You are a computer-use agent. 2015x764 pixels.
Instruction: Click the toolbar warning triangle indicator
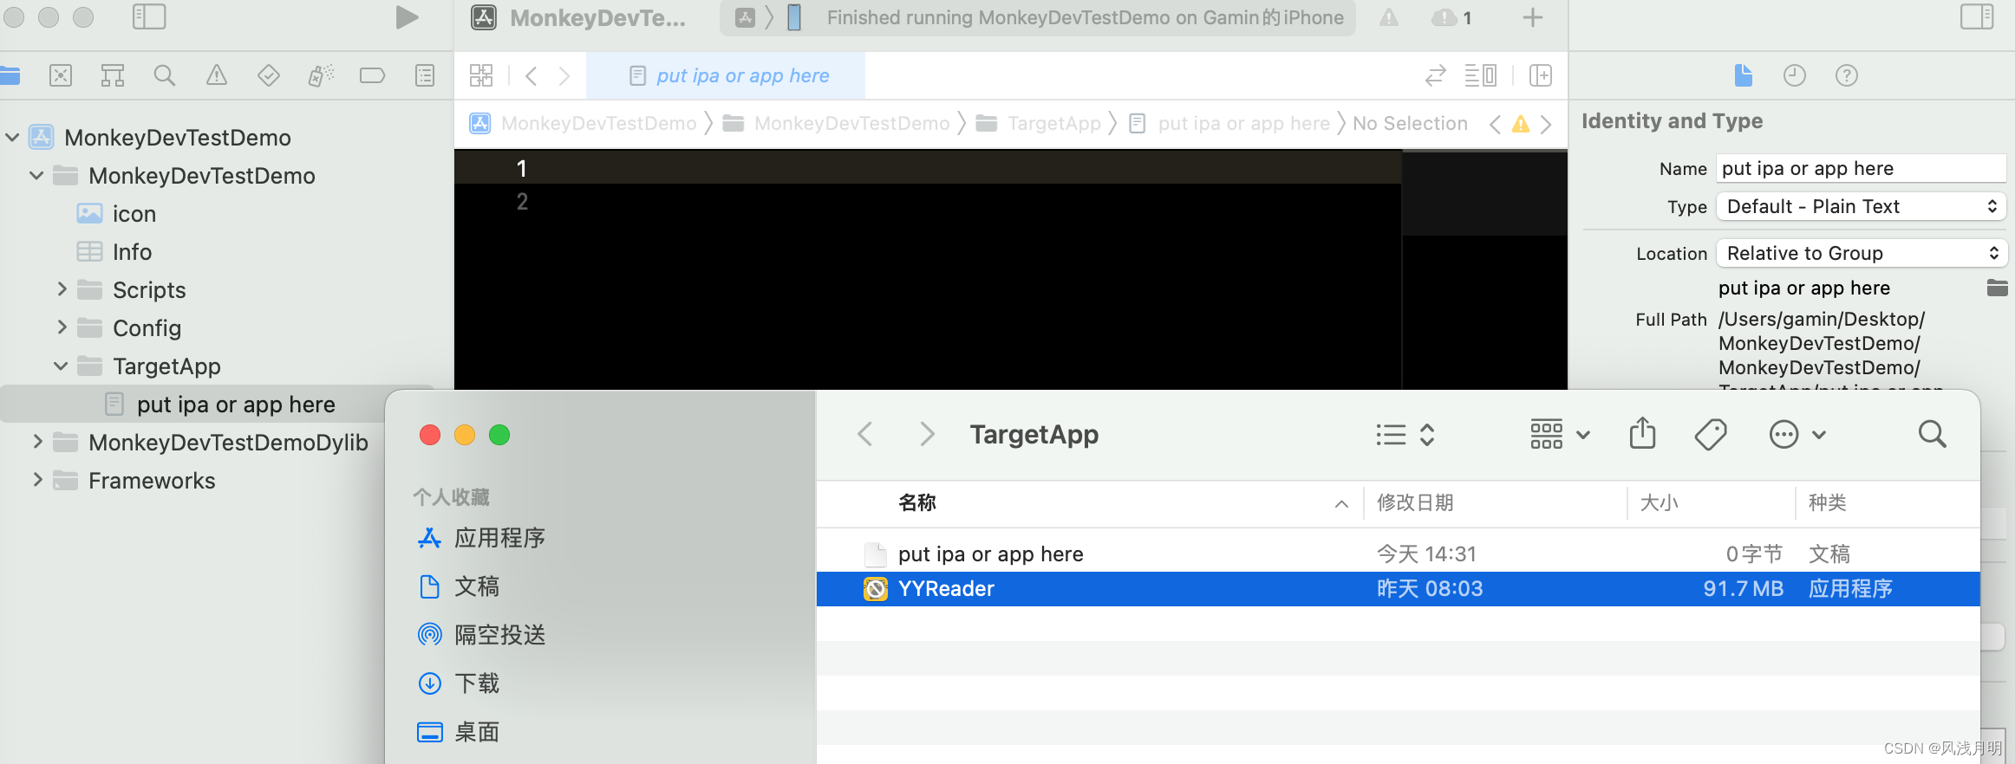tap(1389, 17)
